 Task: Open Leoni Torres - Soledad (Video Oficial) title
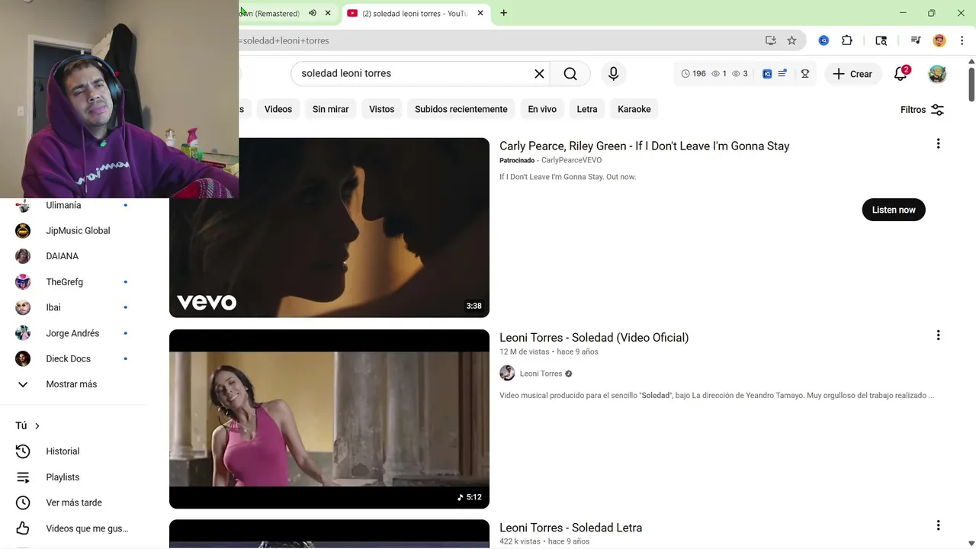pos(594,337)
